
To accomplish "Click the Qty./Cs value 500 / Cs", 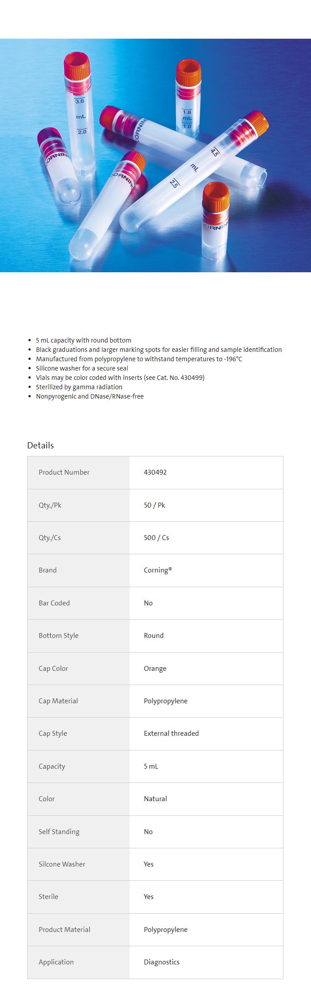I will (x=156, y=538).
